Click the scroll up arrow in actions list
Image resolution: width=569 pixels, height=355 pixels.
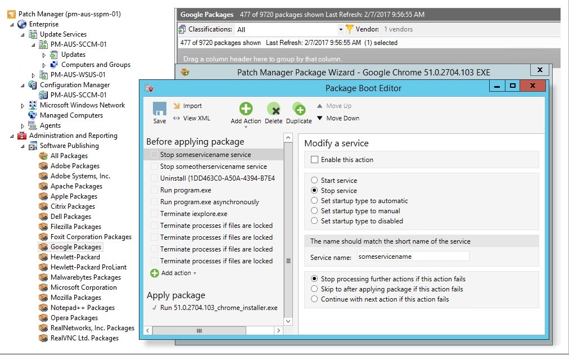(x=288, y=138)
